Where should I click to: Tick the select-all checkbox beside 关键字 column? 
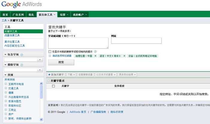click(x=54, y=86)
